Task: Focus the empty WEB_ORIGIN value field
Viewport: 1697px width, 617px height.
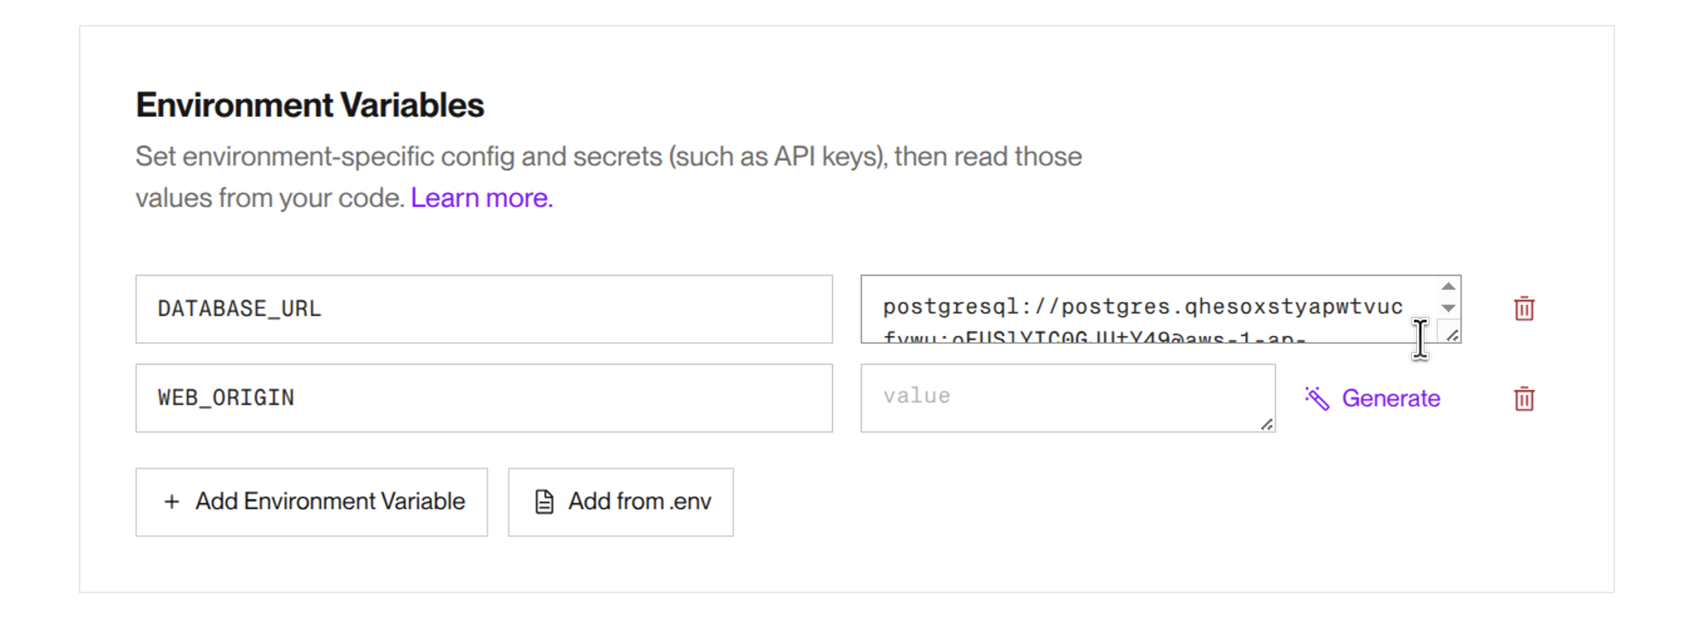Action: click(1067, 397)
